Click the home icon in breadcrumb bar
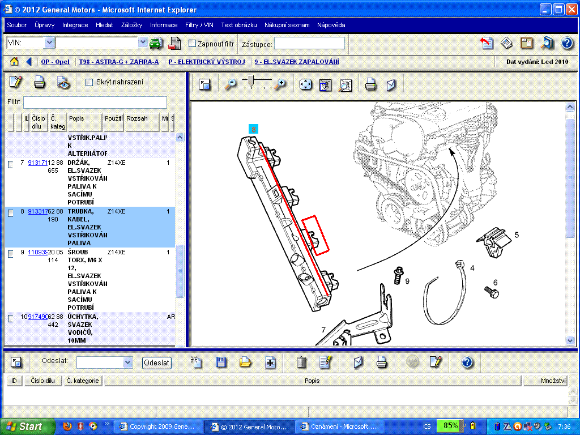Screen dimensions: 580x435 click(x=14, y=62)
